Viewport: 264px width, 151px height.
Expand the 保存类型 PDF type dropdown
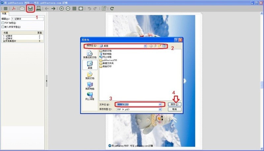pos(160,109)
